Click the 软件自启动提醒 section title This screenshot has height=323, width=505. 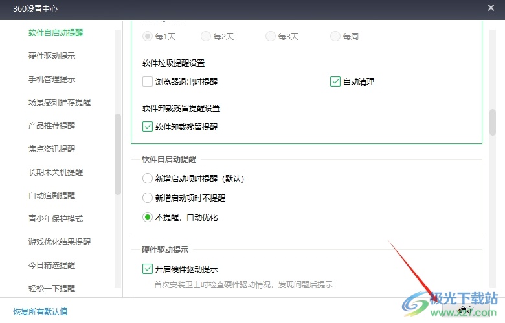coord(169,160)
